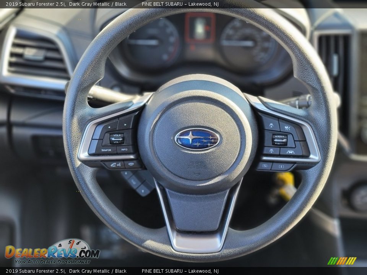Screen dimensions: 367x275
Task: Select the S drive mode button
Action: coord(264,166)
